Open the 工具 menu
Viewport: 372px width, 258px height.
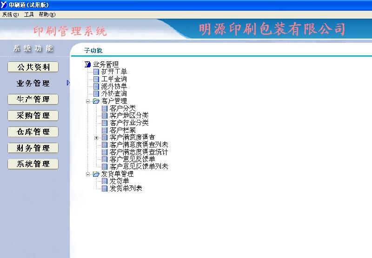(29, 15)
